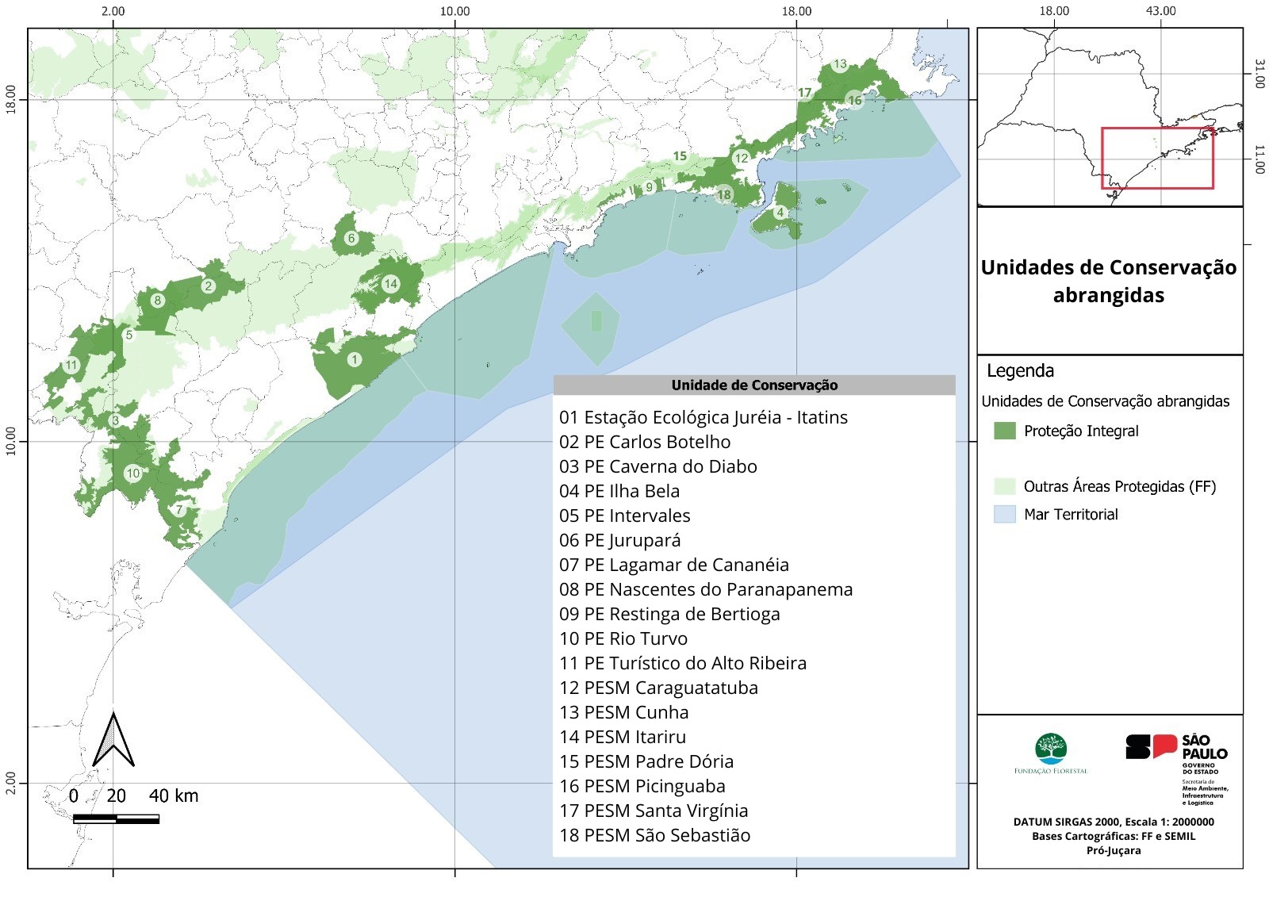
Task: Select '01 Estação Ecológica Juréia - Itatins' entry
Action: [703, 417]
